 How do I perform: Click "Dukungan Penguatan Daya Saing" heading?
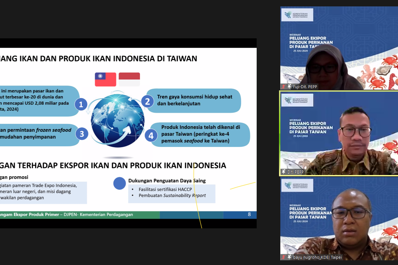coord(167,181)
